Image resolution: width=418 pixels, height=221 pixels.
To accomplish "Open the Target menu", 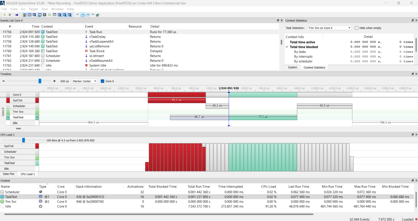I will tap(33, 9).
